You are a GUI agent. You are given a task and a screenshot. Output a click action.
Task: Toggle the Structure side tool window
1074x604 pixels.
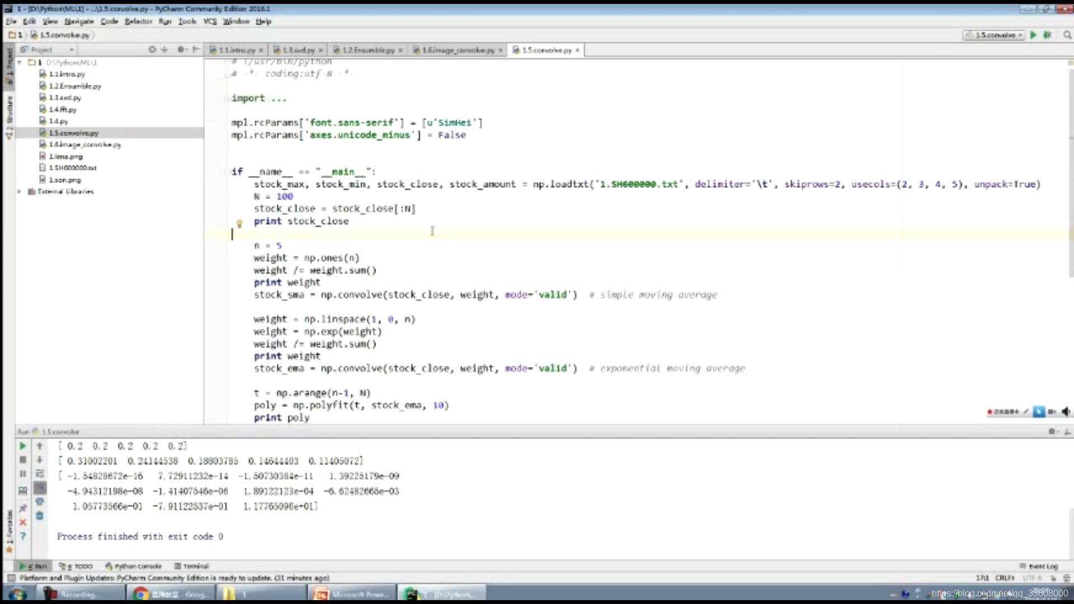click(x=9, y=117)
